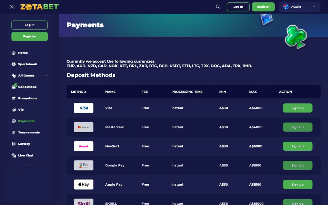This screenshot has width=328, height=205.
Task: Click the Mastercard logo thumbnail
Action: (84, 127)
